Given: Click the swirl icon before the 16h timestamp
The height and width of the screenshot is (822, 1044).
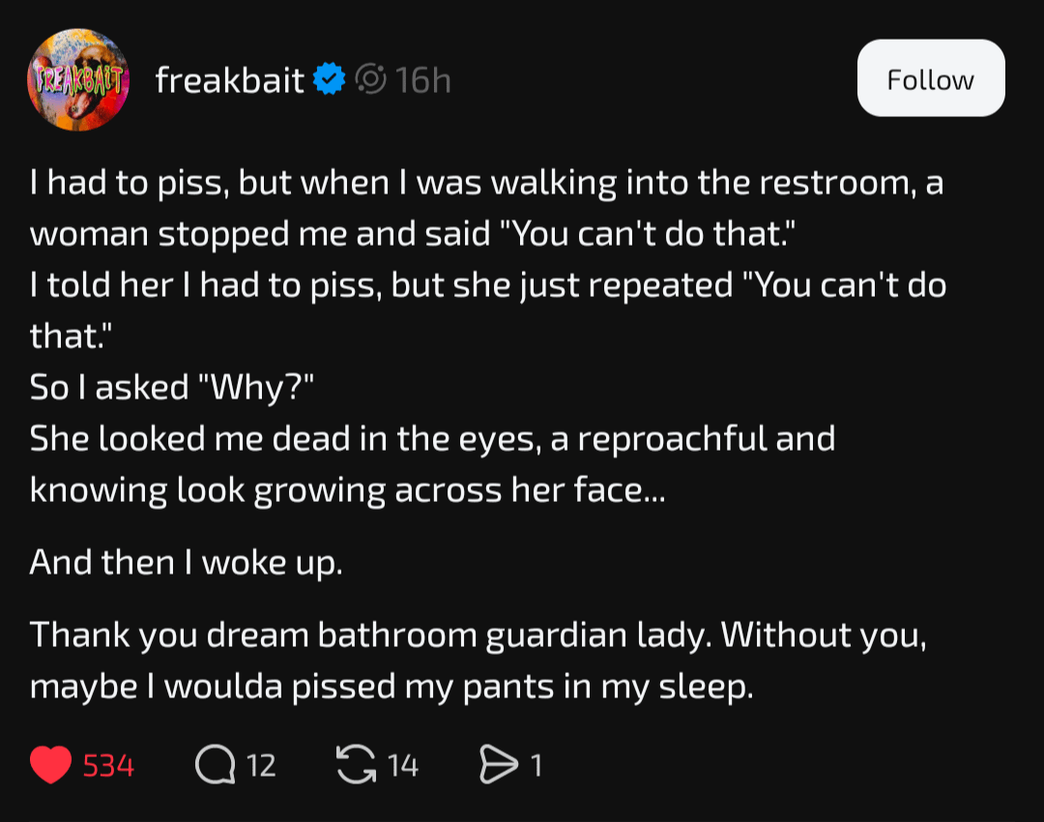Looking at the screenshot, I should tap(371, 80).
